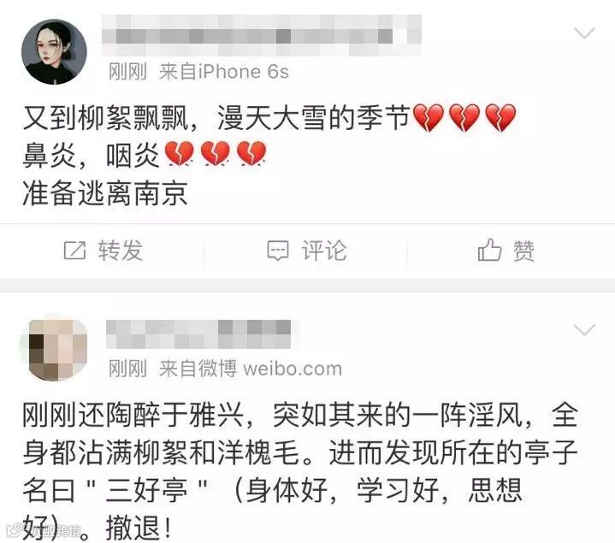Tap the comment speech bubble icon

[278, 251]
